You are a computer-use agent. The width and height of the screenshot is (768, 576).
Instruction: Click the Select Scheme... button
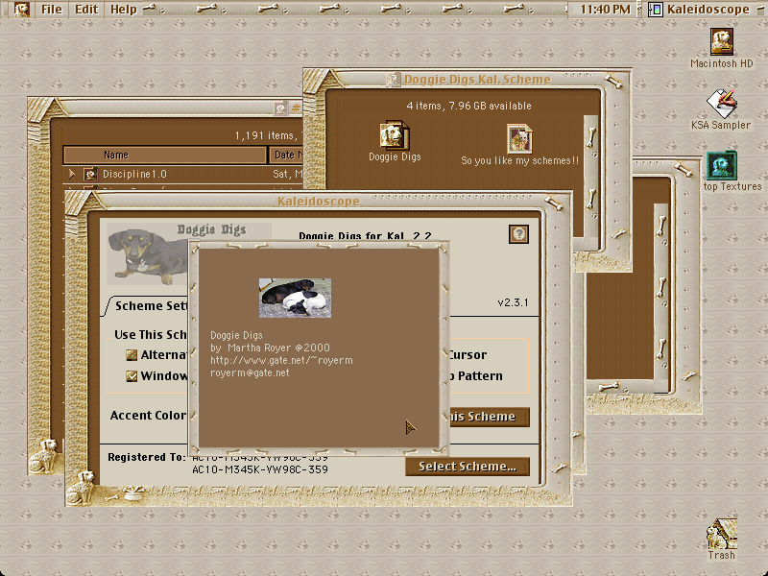(468, 467)
